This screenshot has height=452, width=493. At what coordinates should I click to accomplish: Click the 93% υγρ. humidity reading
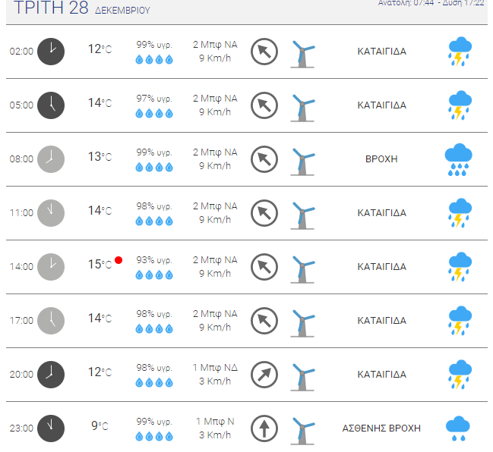[154, 260]
